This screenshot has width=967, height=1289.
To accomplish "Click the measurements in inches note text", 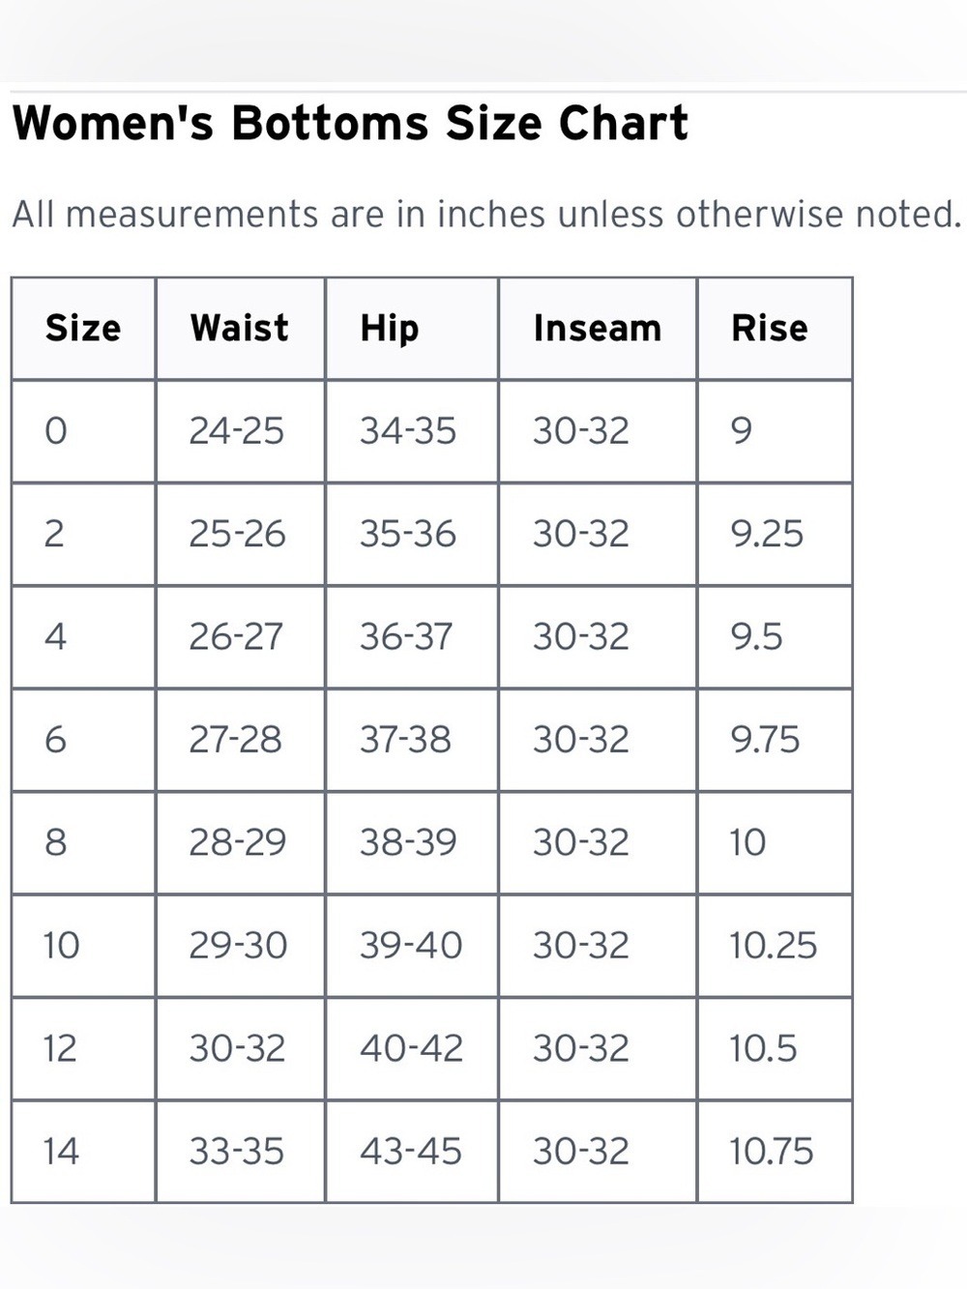I will [486, 214].
